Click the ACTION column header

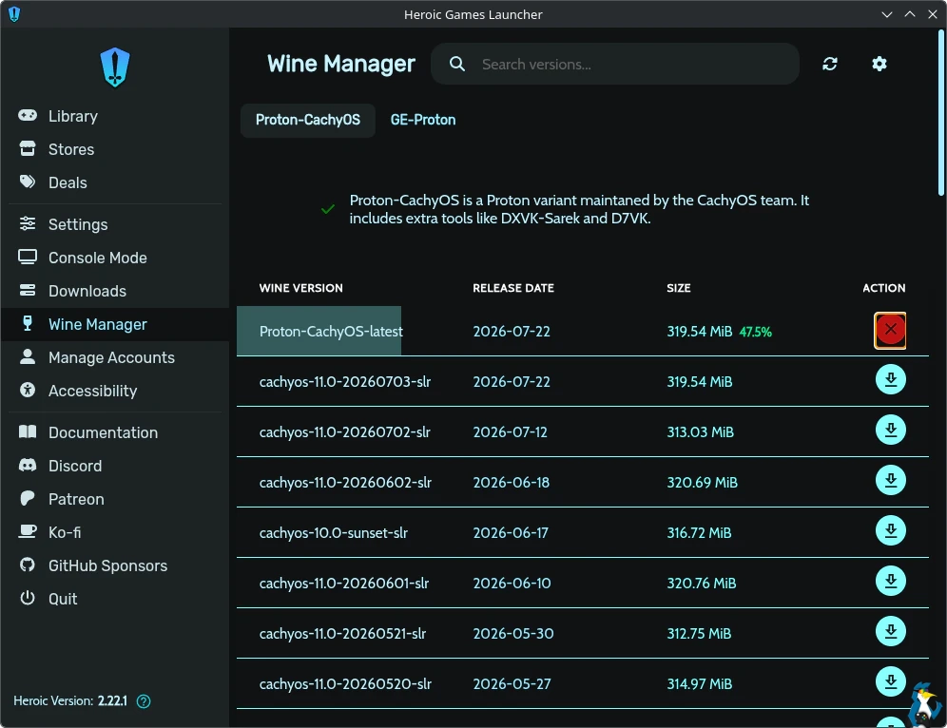pyautogui.click(x=883, y=288)
